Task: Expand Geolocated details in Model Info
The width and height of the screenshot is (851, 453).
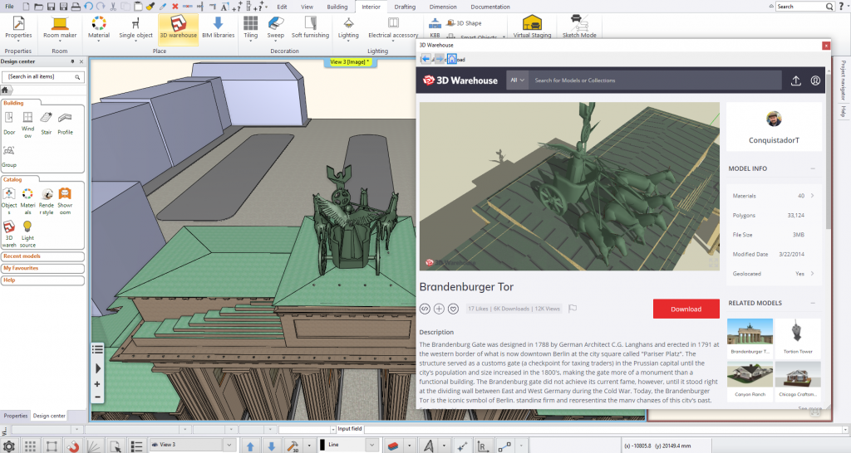Action: tap(813, 274)
